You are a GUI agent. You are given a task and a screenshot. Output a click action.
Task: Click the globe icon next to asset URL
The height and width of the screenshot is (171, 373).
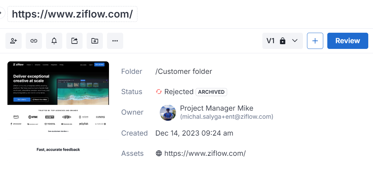(x=159, y=153)
